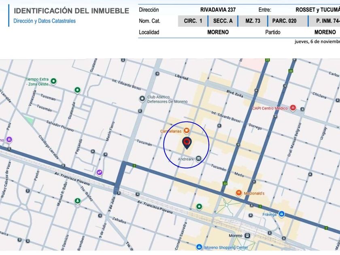
Task: Click the Tiempo Extra Zona Oeste green marker
Action: (53, 81)
